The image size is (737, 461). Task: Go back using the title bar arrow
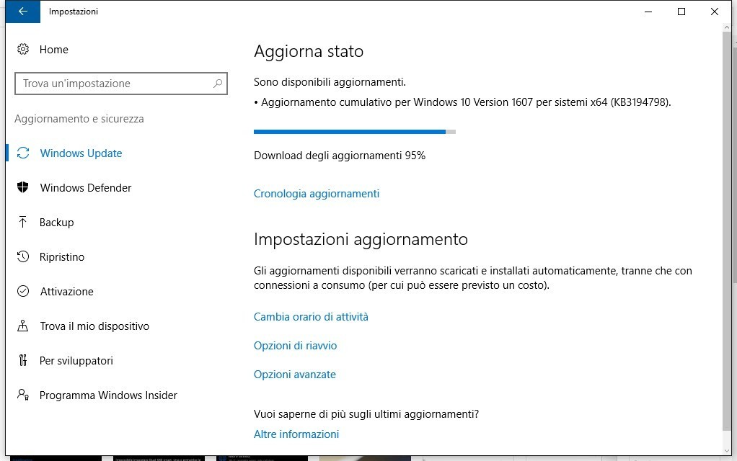click(x=23, y=12)
